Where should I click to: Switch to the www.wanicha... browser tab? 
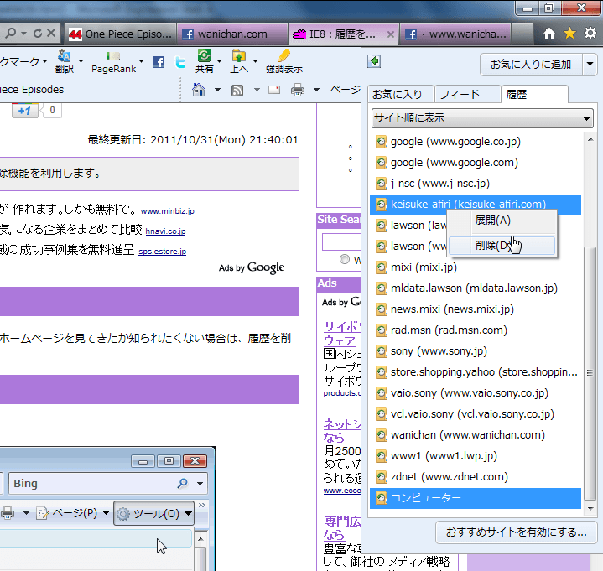(x=455, y=34)
